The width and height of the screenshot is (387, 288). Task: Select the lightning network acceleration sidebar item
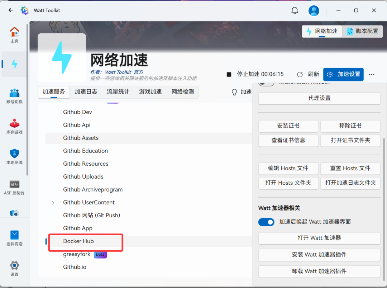14,64
